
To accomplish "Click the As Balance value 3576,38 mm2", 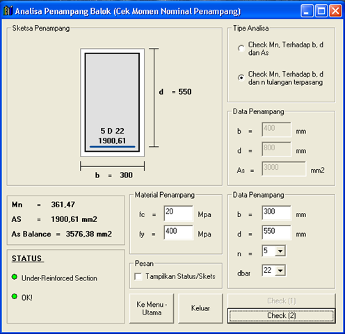I will [x=89, y=234].
